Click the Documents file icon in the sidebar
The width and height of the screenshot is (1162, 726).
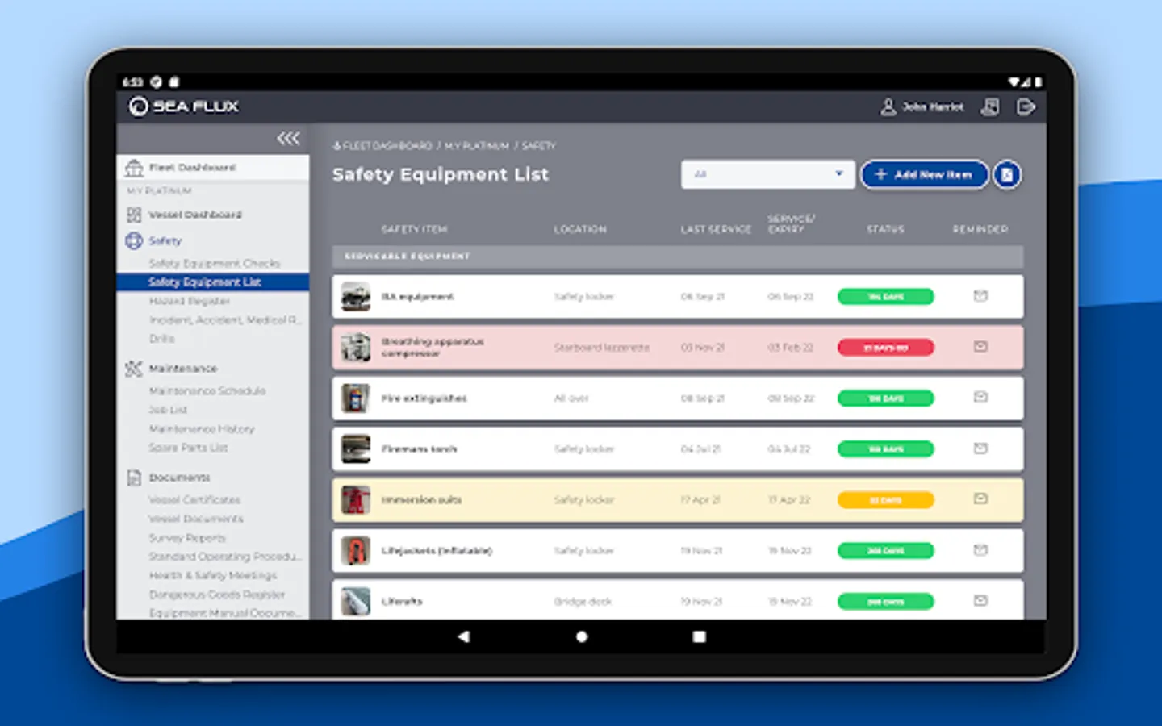pyautogui.click(x=134, y=478)
